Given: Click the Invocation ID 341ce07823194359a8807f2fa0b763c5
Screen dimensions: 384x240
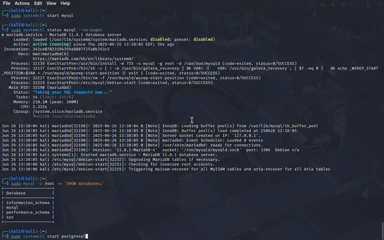Looking at the screenshot, I should coord(71,49).
